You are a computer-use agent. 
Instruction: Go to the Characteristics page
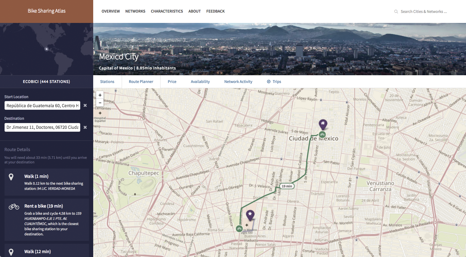[x=167, y=11]
